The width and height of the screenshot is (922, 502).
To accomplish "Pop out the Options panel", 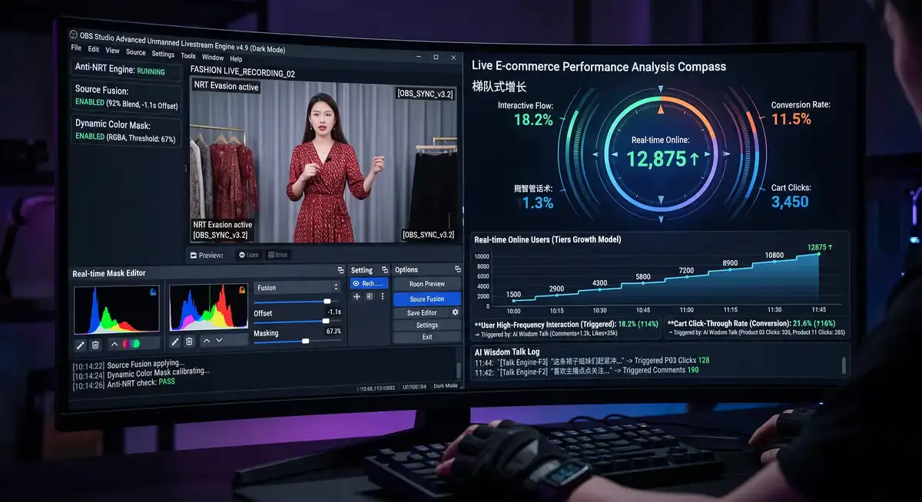I will pyautogui.click(x=457, y=269).
